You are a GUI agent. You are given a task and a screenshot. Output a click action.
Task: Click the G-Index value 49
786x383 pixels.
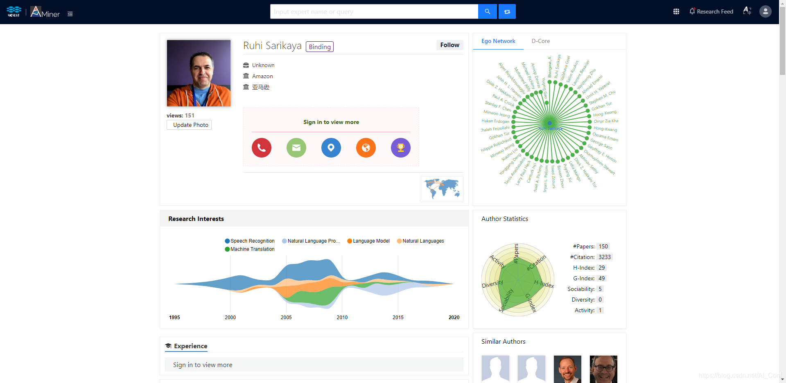pyautogui.click(x=601, y=278)
